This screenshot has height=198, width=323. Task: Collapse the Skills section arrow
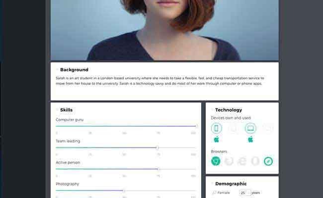[x=57, y=109]
